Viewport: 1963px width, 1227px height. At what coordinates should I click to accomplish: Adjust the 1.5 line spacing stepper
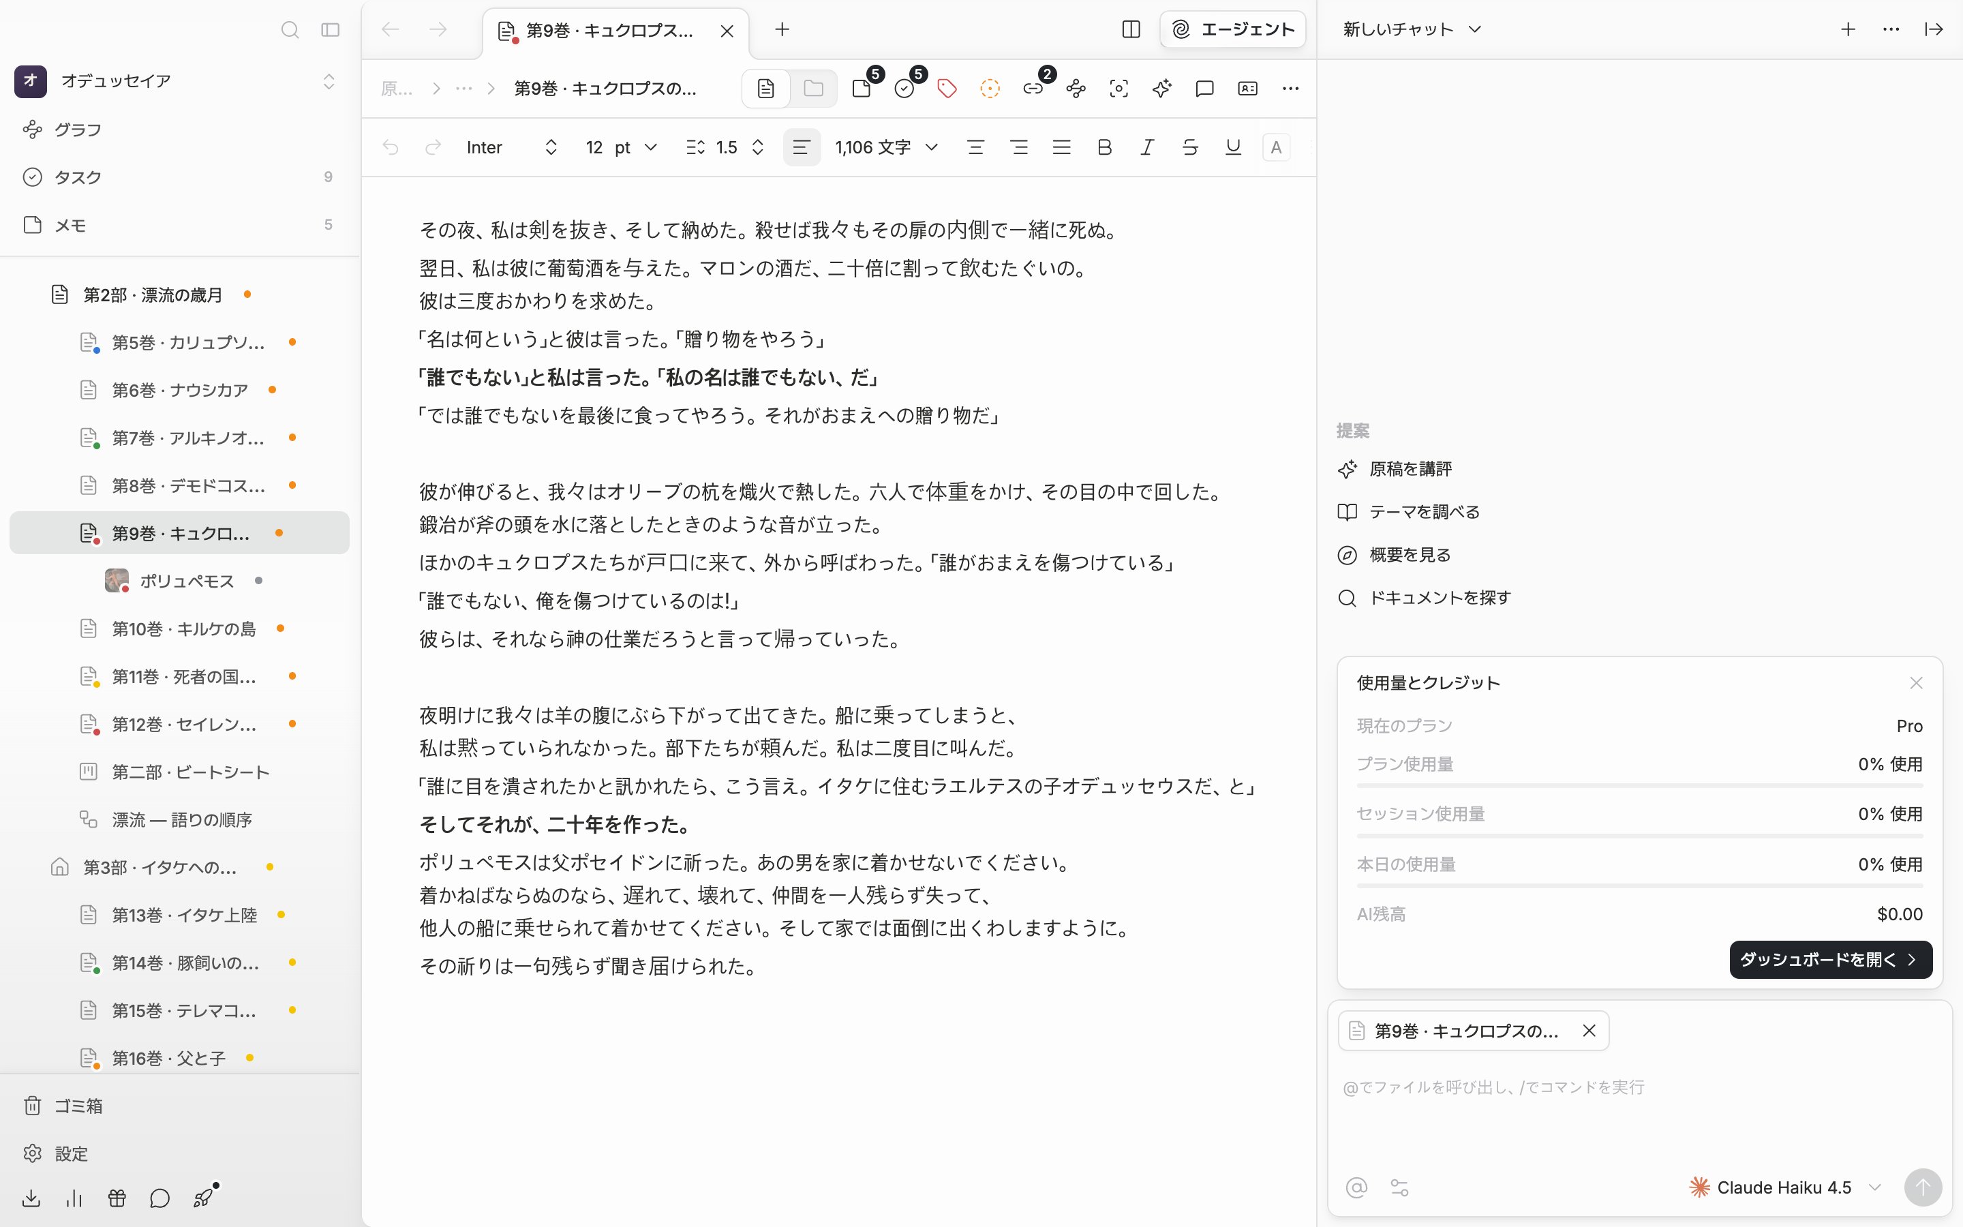tap(726, 148)
